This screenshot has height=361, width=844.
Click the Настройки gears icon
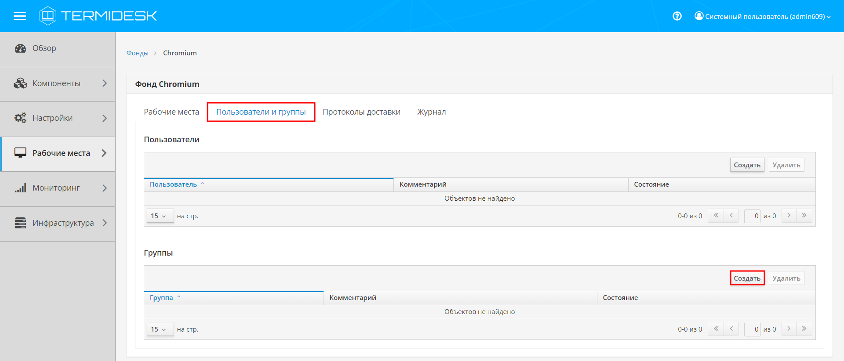20,118
